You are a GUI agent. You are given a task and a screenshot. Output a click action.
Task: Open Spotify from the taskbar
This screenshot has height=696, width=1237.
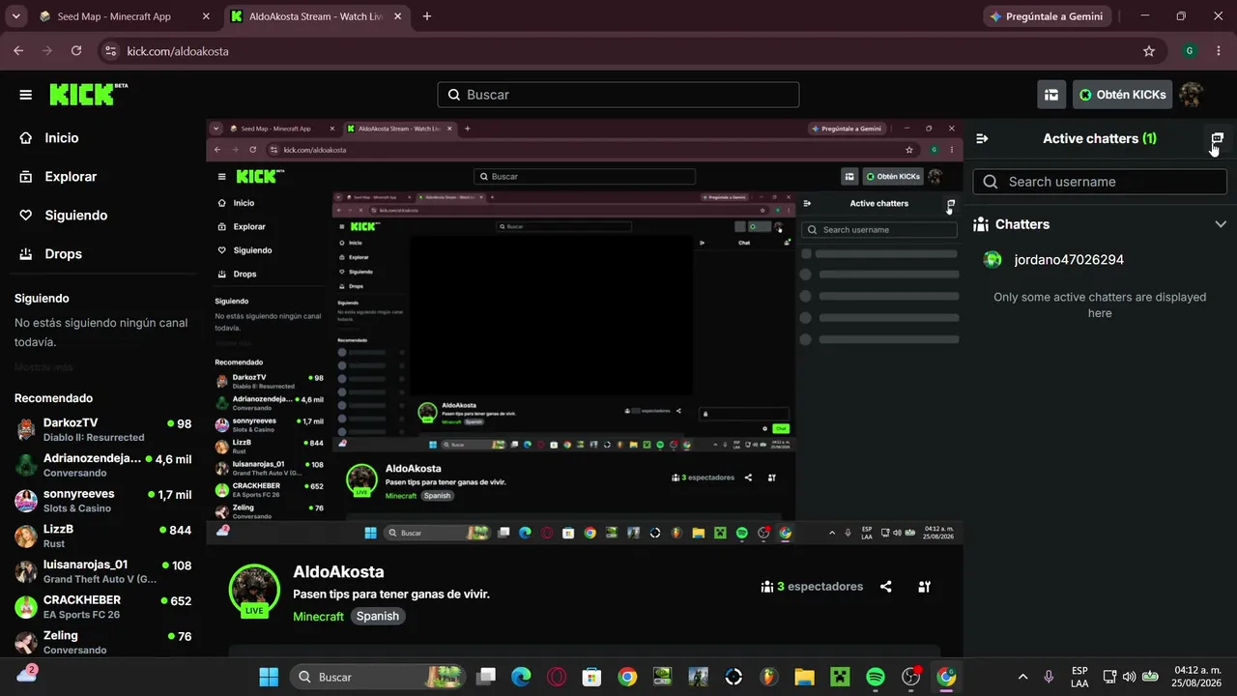point(875,677)
